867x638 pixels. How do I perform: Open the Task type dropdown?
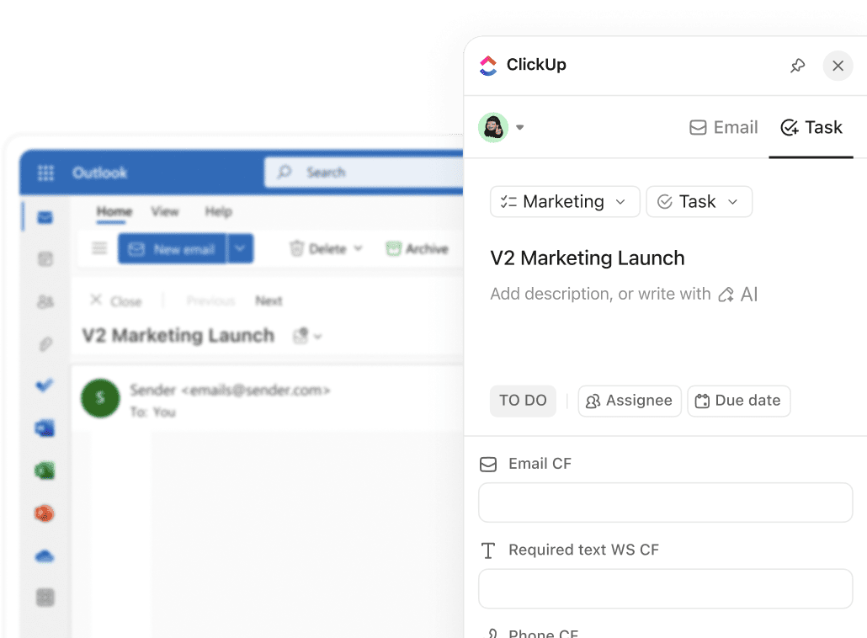pyautogui.click(x=699, y=202)
